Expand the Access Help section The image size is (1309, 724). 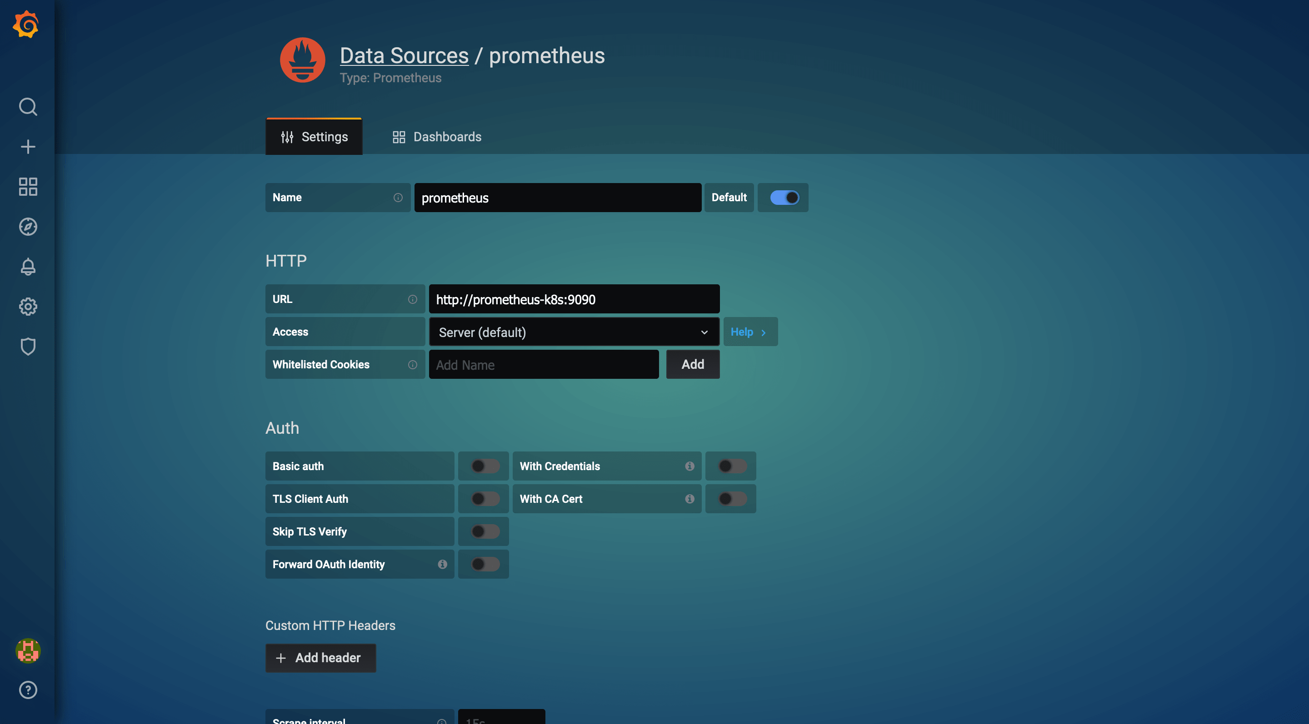(749, 332)
